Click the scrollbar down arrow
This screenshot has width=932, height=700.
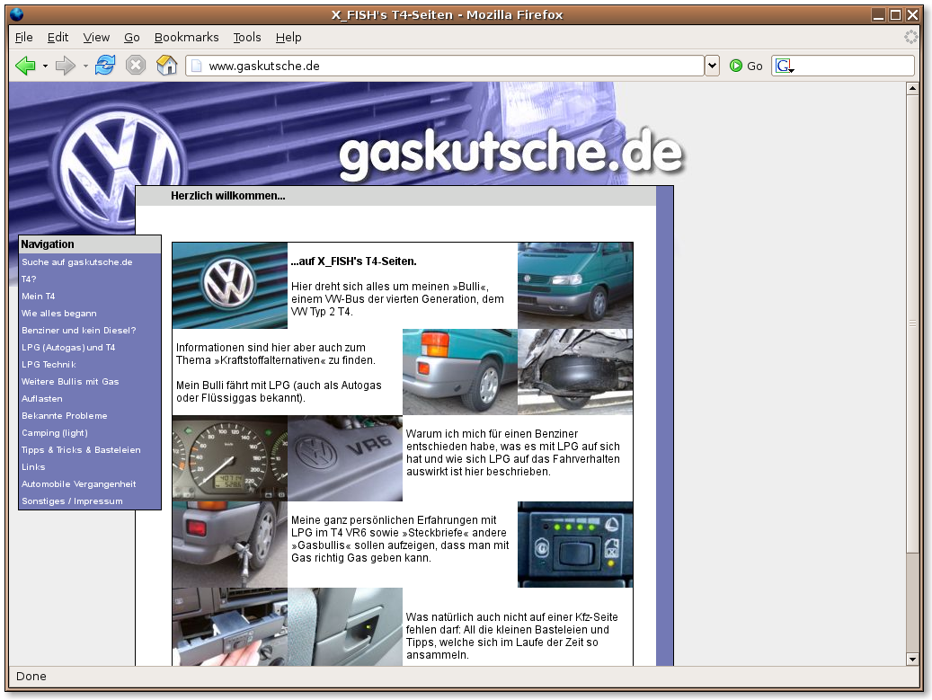click(x=912, y=659)
